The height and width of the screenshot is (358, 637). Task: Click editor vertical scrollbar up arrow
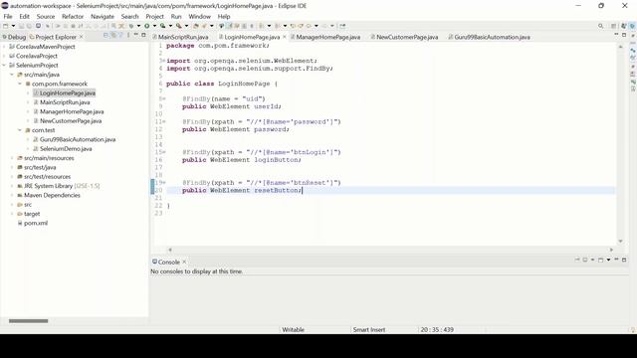[620, 47]
